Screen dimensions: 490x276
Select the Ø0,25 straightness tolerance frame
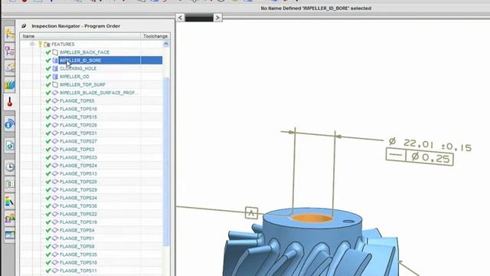pyautogui.click(x=420, y=156)
